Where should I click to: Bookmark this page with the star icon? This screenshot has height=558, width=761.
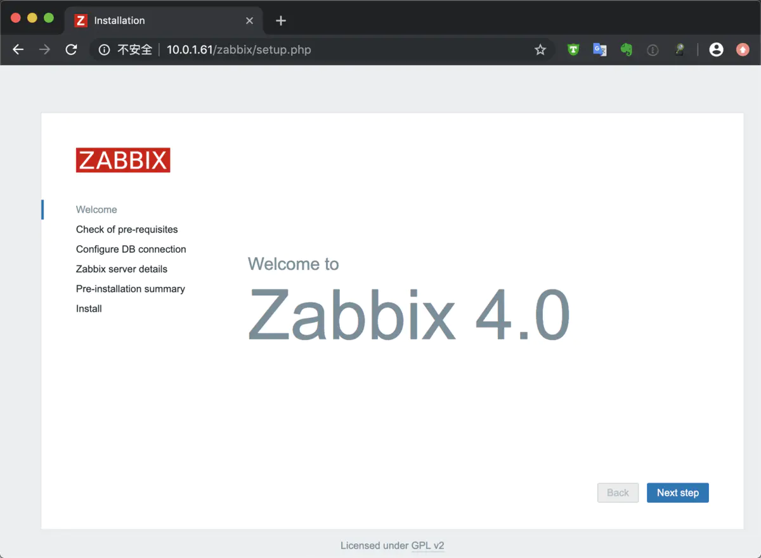(540, 49)
